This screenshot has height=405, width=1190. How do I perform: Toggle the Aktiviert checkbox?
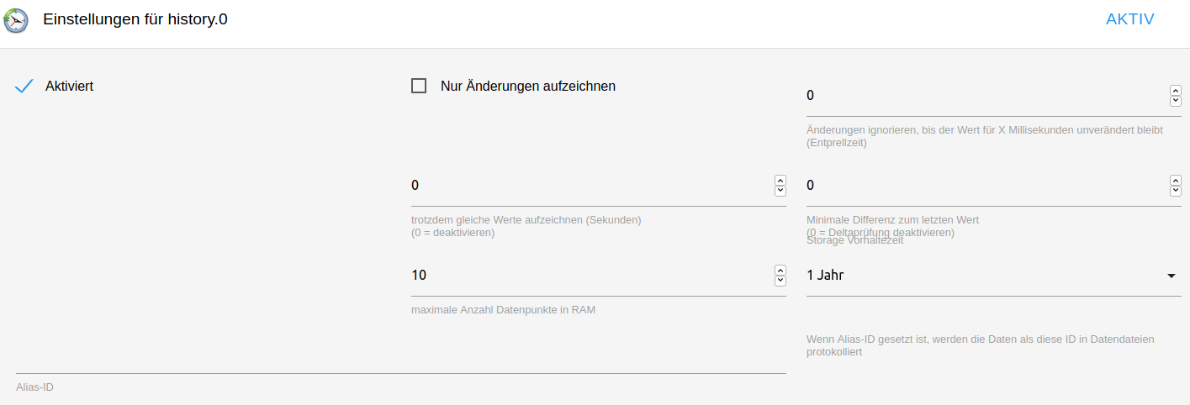point(24,86)
